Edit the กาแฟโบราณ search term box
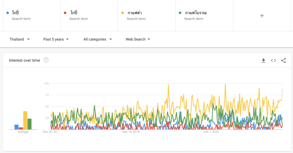 click(204, 16)
